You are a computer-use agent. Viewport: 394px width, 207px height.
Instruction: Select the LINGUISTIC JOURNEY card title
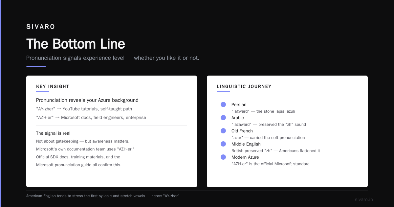[x=244, y=86]
